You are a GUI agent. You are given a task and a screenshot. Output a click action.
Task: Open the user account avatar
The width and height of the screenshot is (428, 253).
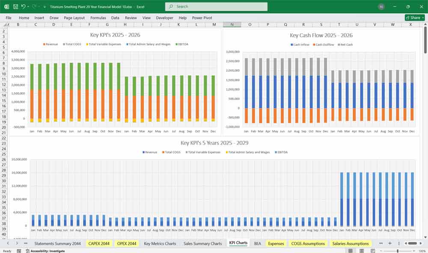[x=381, y=7]
